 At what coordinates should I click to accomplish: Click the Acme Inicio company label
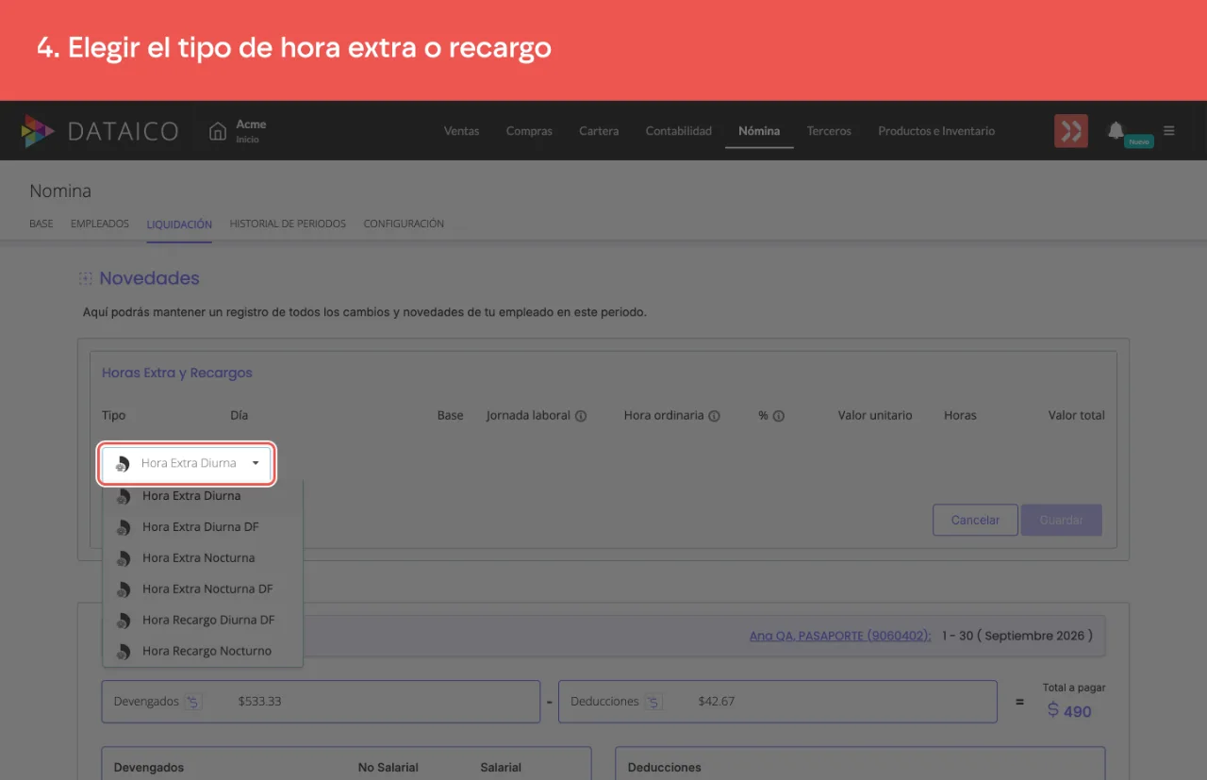251,131
